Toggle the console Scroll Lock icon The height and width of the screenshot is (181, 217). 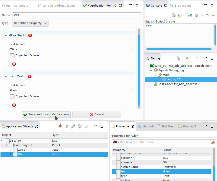180,16
